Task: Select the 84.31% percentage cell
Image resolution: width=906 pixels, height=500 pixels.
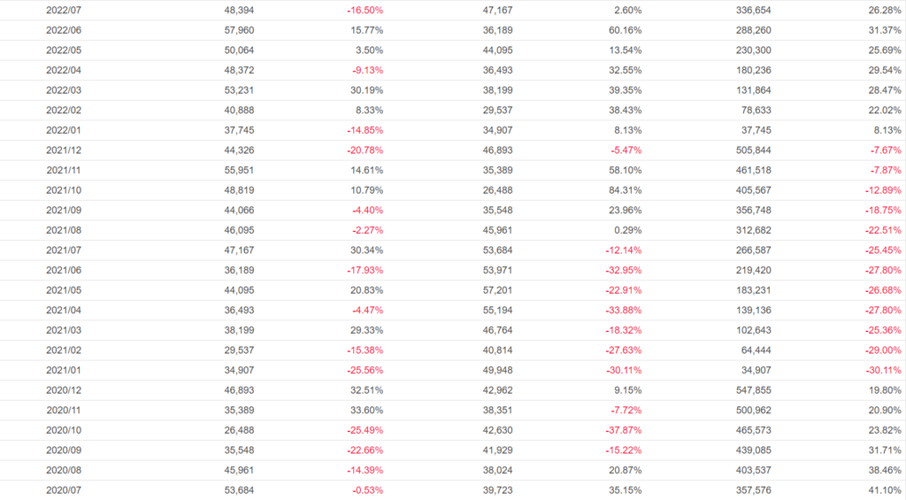Action: click(x=625, y=190)
